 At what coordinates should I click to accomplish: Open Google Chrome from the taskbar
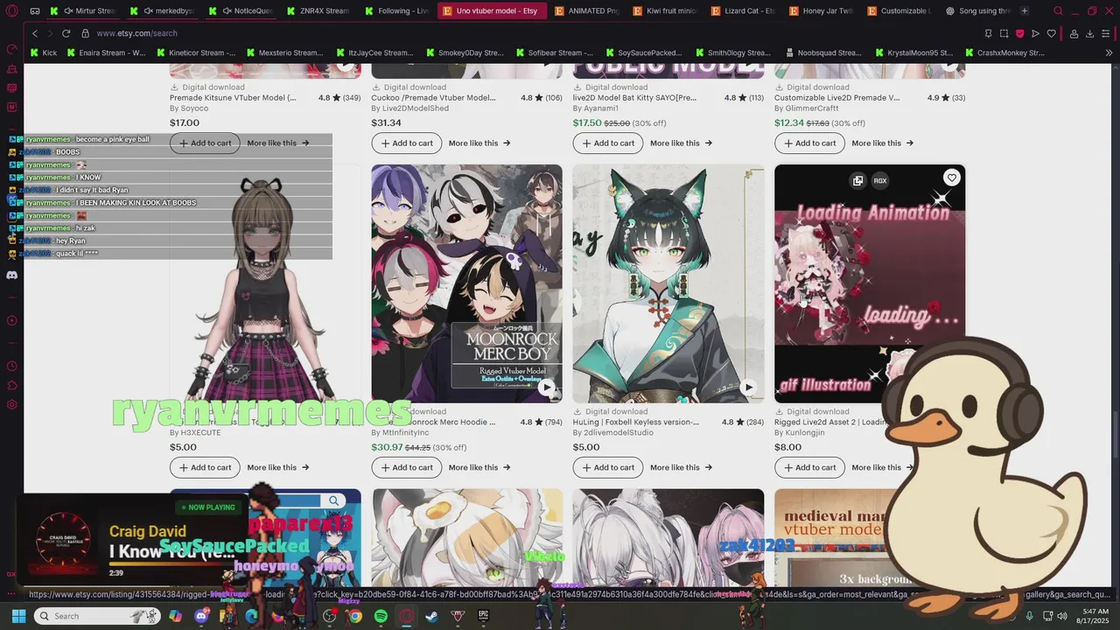coord(355,616)
